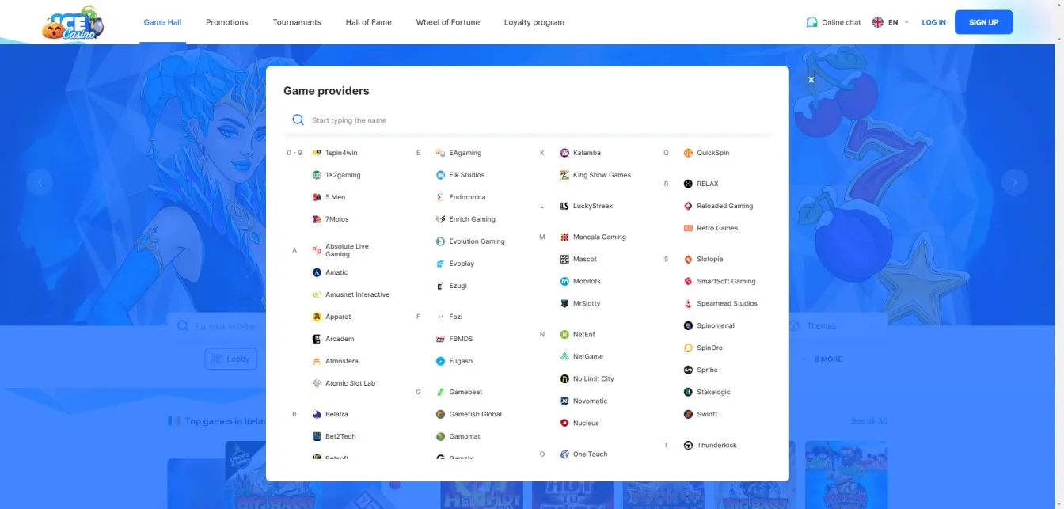Click the NetEnt provider icon
1064x509 pixels.
coord(564,335)
